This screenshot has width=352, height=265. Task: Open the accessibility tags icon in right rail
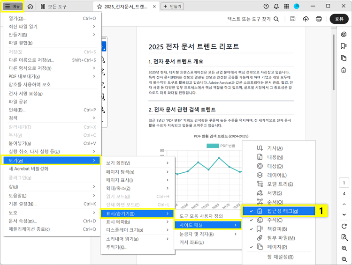[344, 70]
